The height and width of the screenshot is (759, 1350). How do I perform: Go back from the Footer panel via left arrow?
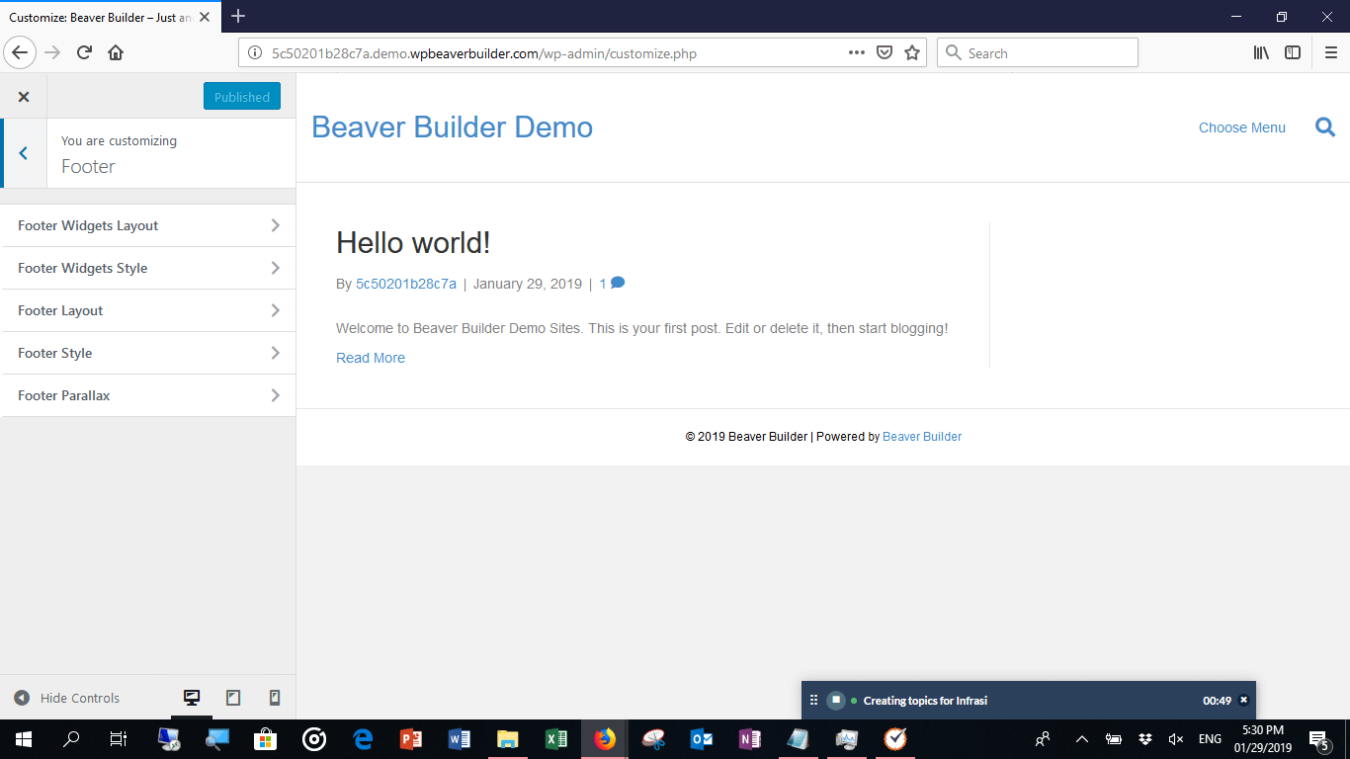[23, 153]
